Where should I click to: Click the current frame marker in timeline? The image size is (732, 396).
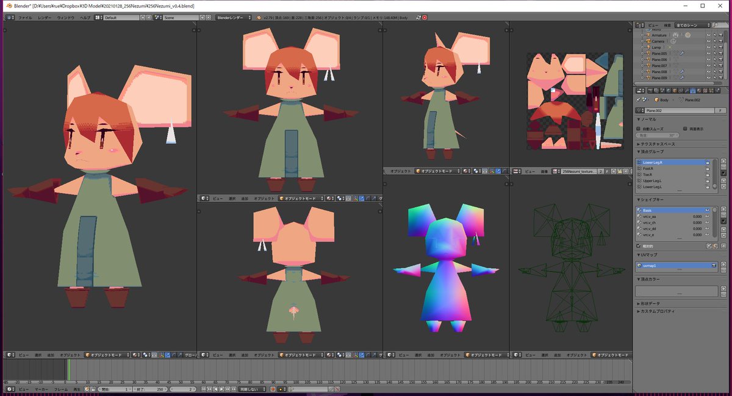pyautogui.click(x=68, y=370)
